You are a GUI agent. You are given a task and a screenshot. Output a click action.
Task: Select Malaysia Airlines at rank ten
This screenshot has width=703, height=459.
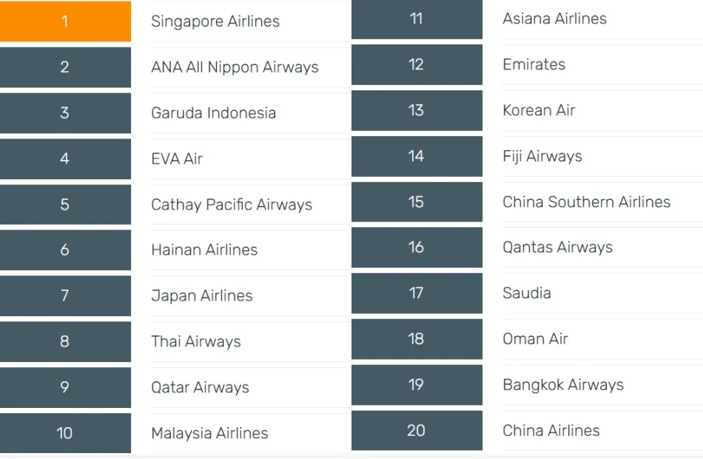coord(209,433)
